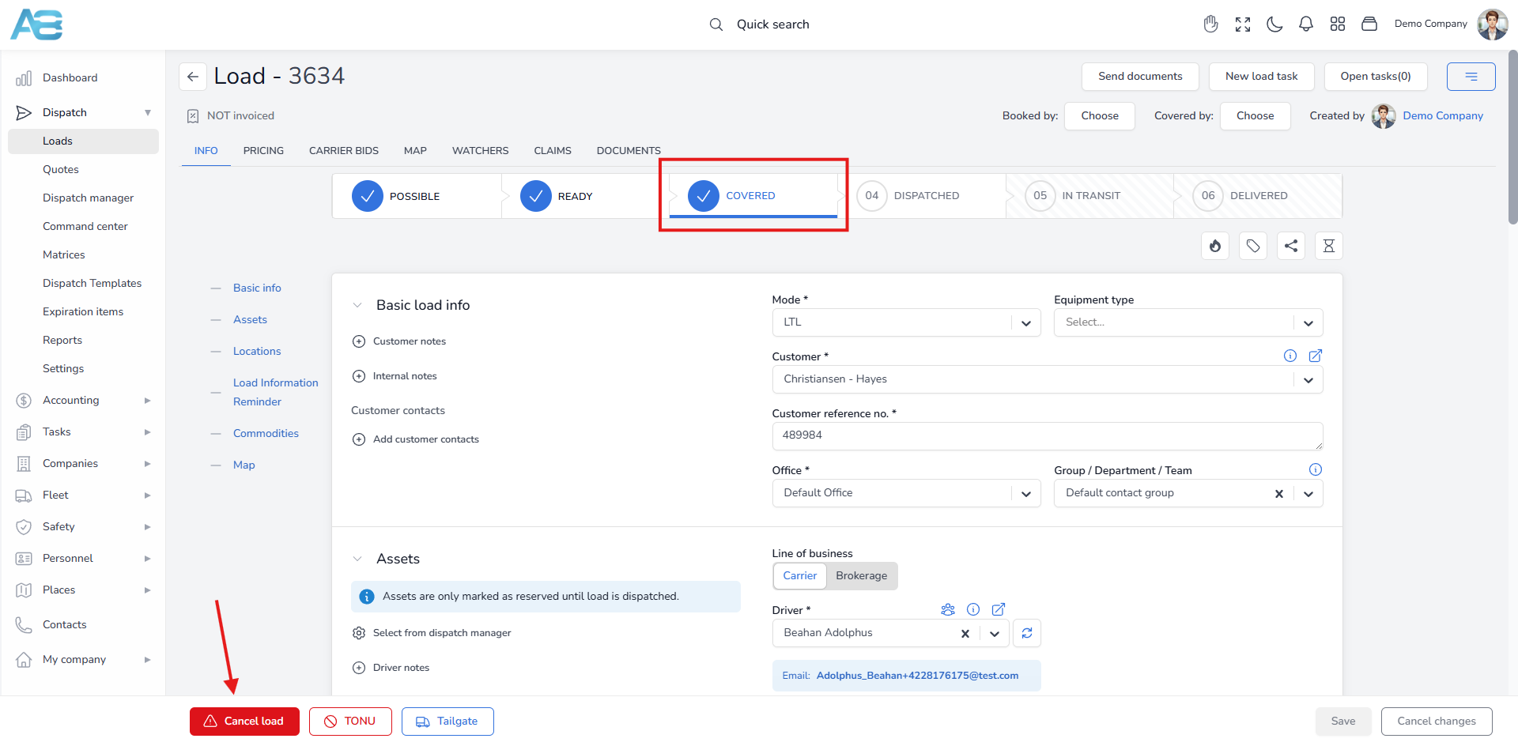Screen dimensions: 1518x746
Task: Set status to DISPATCHED step
Action: pos(921,196)
